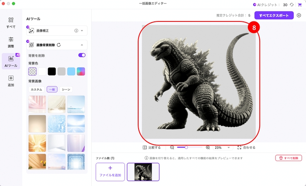Screen dimensions: 306x186
Task: Select the white background color
Action: (42, 71)
